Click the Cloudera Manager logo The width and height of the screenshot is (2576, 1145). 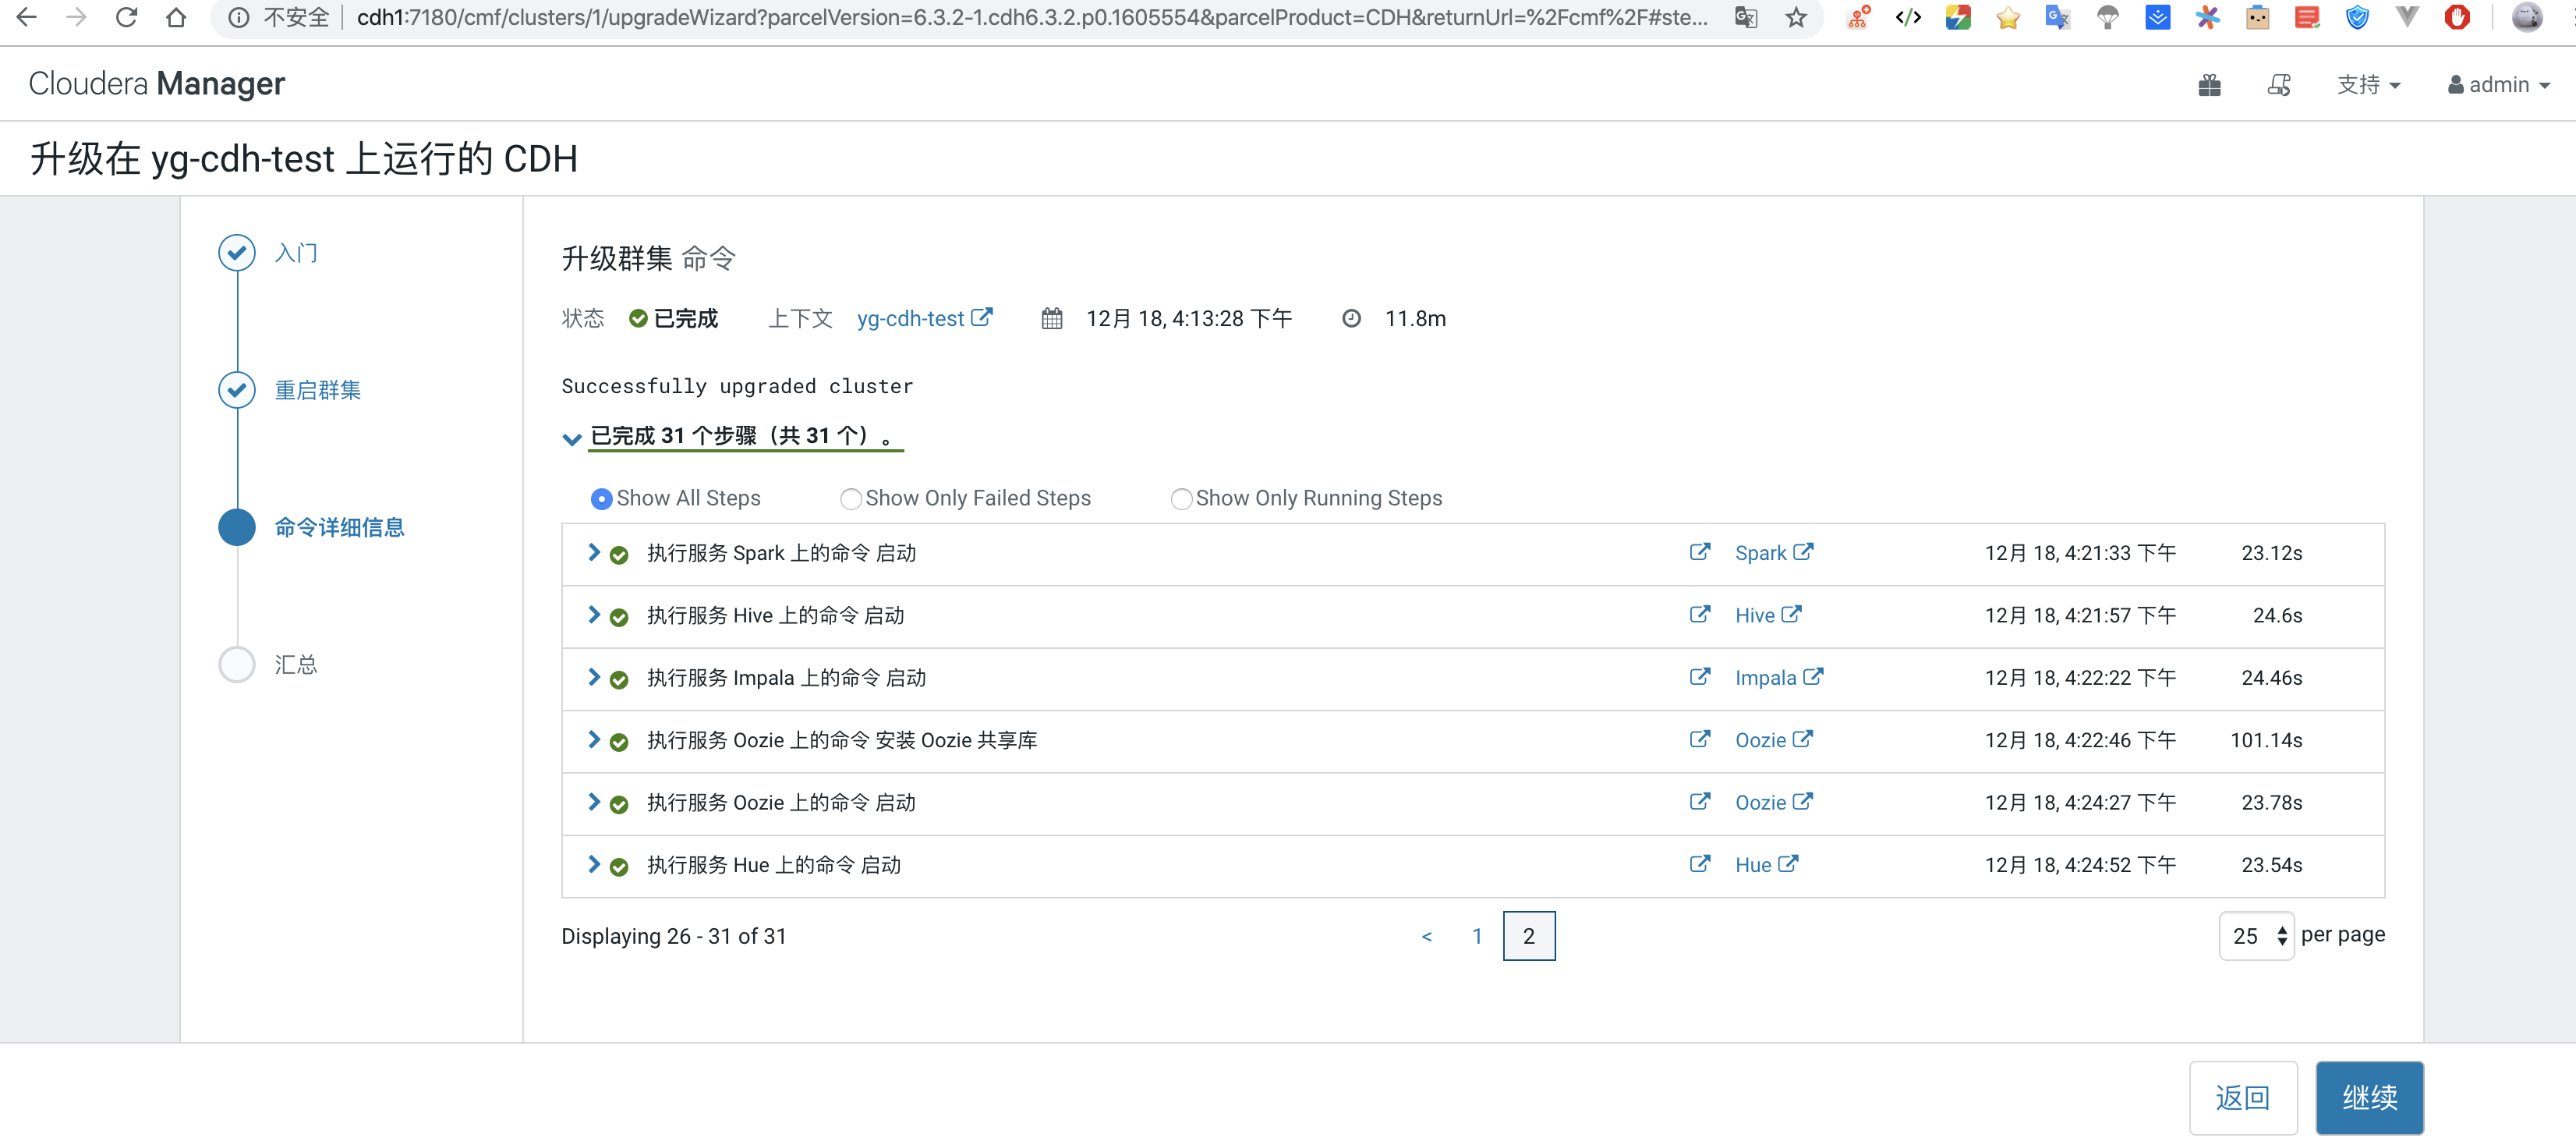[157, 84]
